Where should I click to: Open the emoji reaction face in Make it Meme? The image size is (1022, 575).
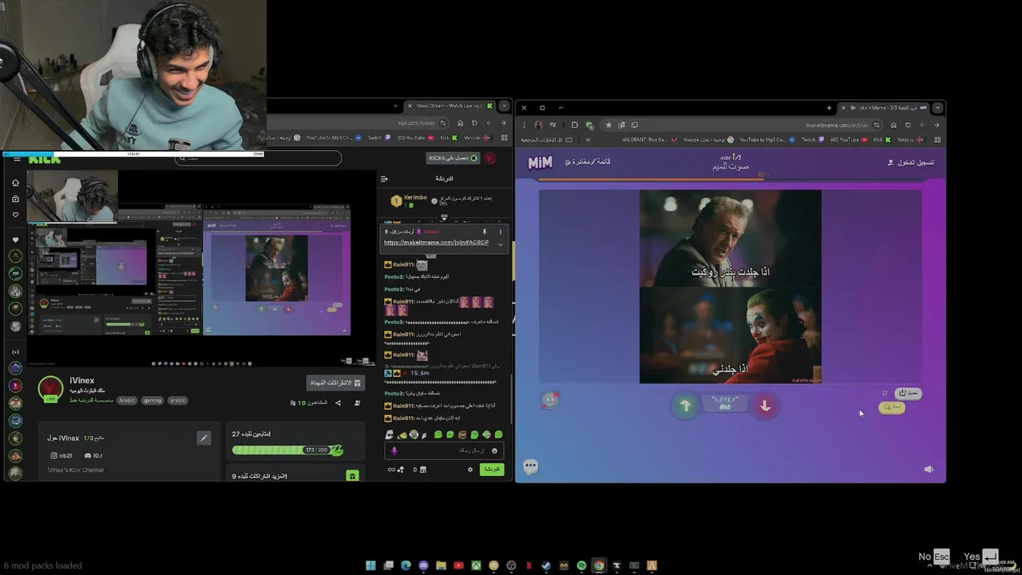point(549,401)
